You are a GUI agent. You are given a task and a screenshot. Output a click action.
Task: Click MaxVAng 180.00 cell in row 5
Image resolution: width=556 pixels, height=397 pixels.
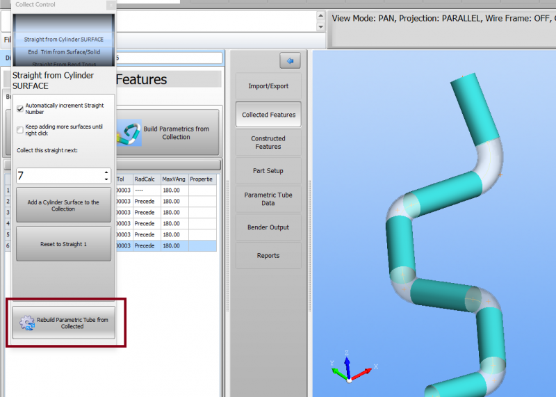pos(174,234)
